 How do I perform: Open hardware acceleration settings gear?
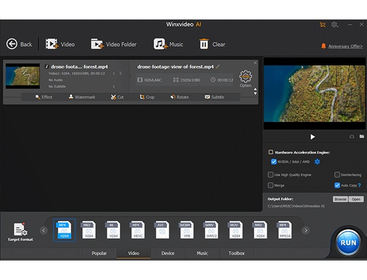[x=317, y=162]
